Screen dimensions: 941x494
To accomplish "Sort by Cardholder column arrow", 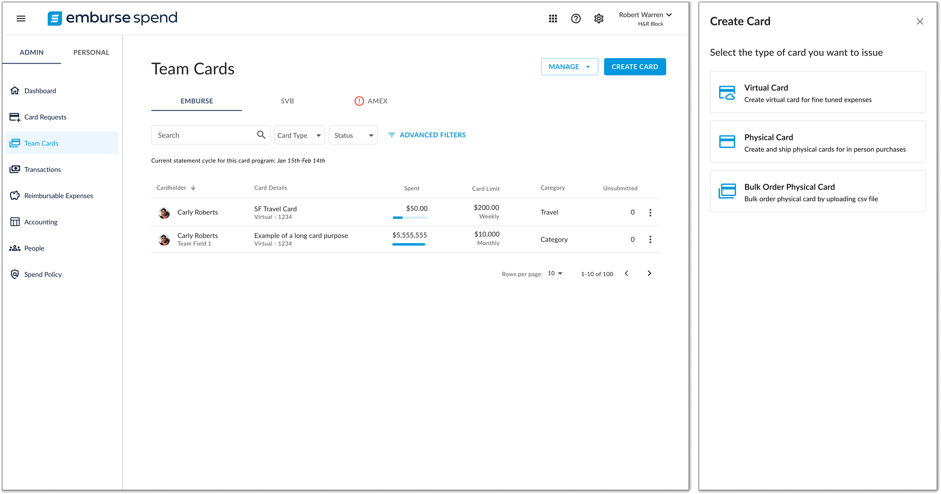I will coord(193,188).
